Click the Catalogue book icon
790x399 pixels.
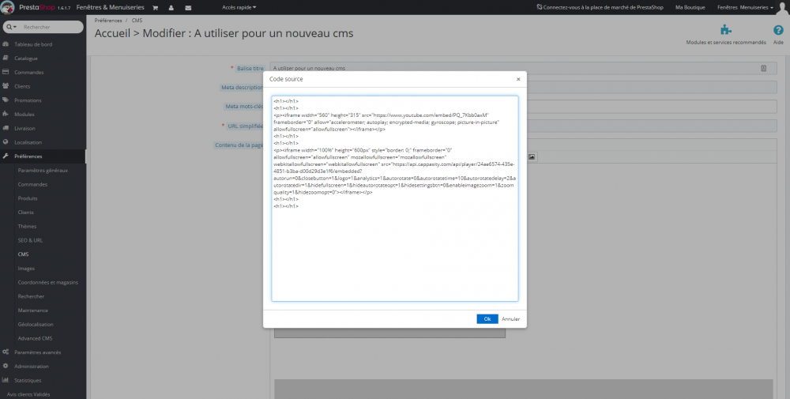[x=6, y=58]
